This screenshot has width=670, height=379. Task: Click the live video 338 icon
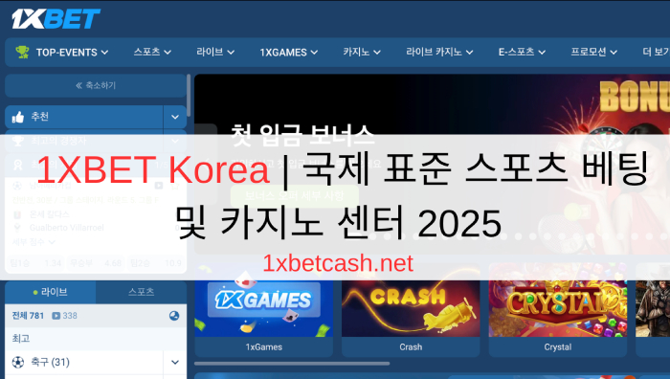click(56, 316)
